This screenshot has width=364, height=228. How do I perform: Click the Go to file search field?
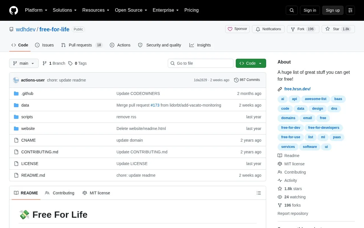[200, 63]
